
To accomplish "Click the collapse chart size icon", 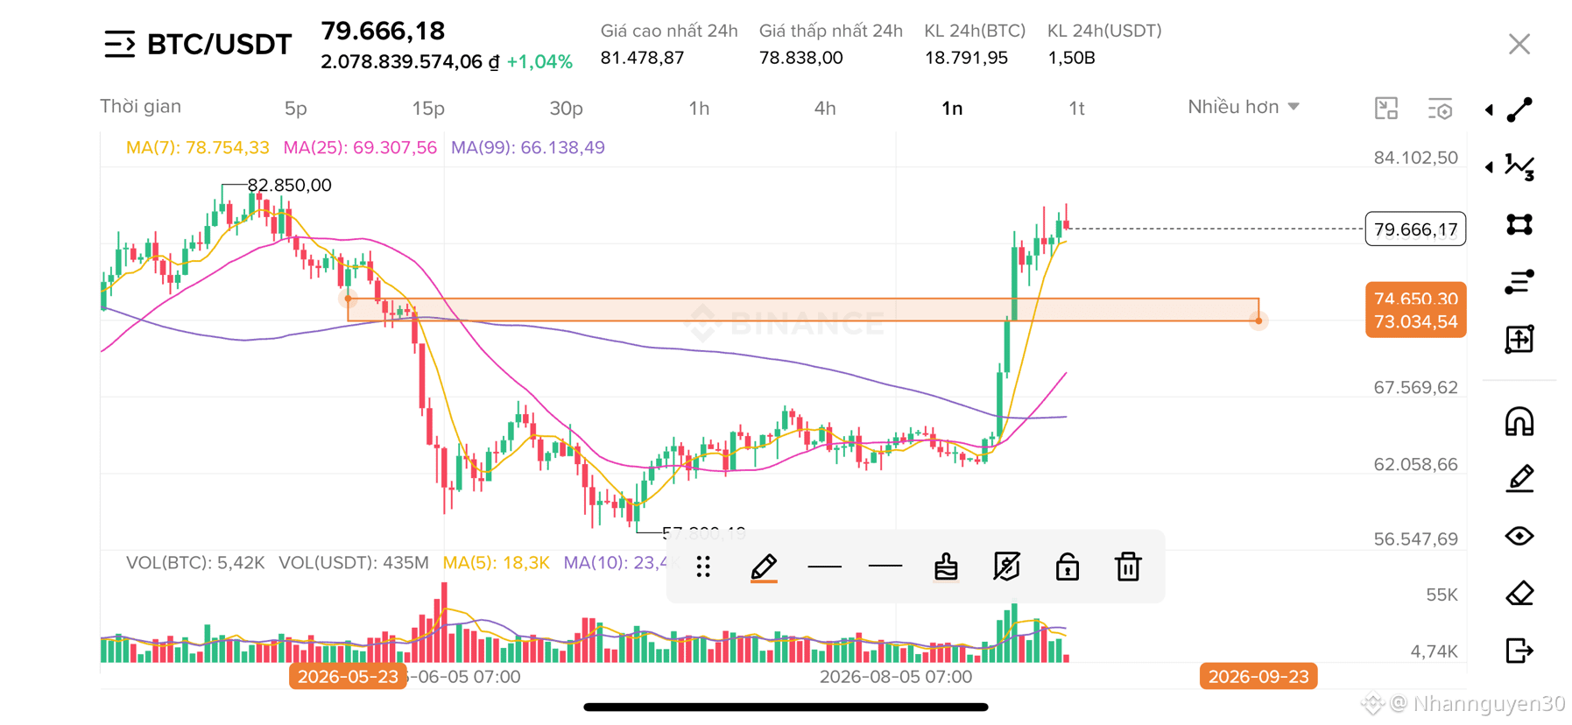I will coord(1386,109).
